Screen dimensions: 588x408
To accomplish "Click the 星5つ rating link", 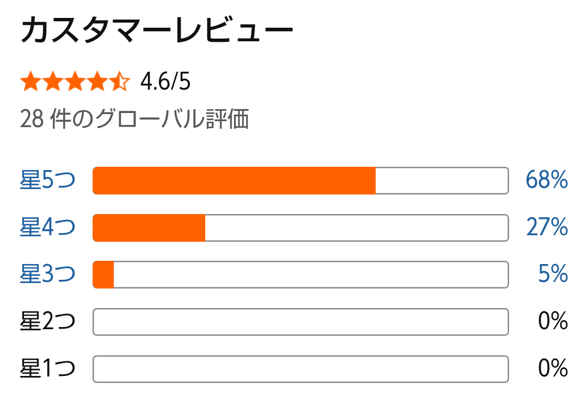I will pos(47,180).
